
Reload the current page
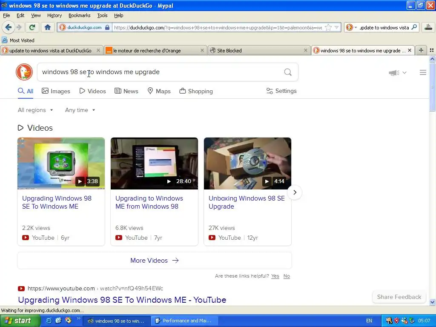pyautogui.click(x=32, y=27)
